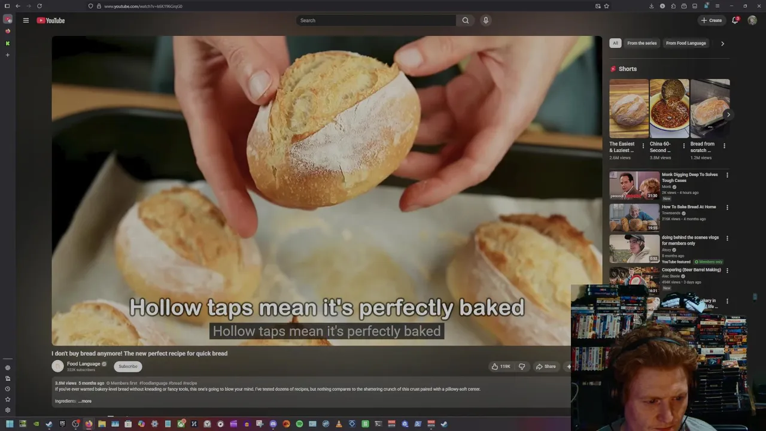Select the From the series chip

[642, 43]
